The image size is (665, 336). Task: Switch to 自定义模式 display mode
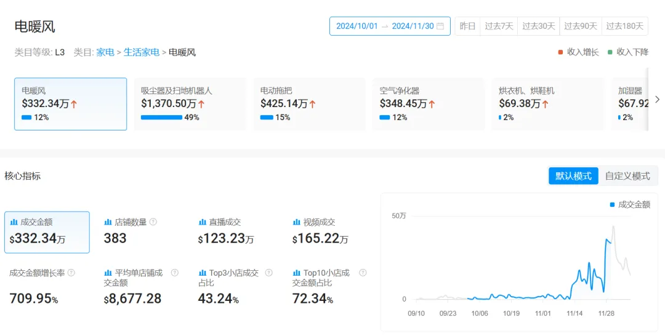(x=627, y=176)
